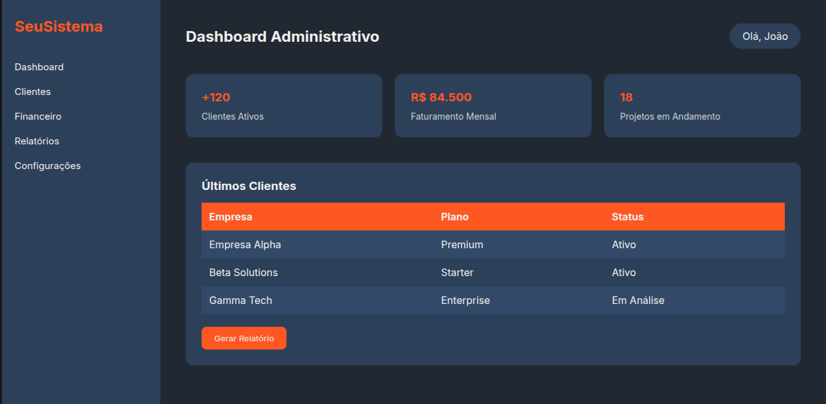Click the Gerar Relatório button
This screenshot has height=404, width=826.
243,338
